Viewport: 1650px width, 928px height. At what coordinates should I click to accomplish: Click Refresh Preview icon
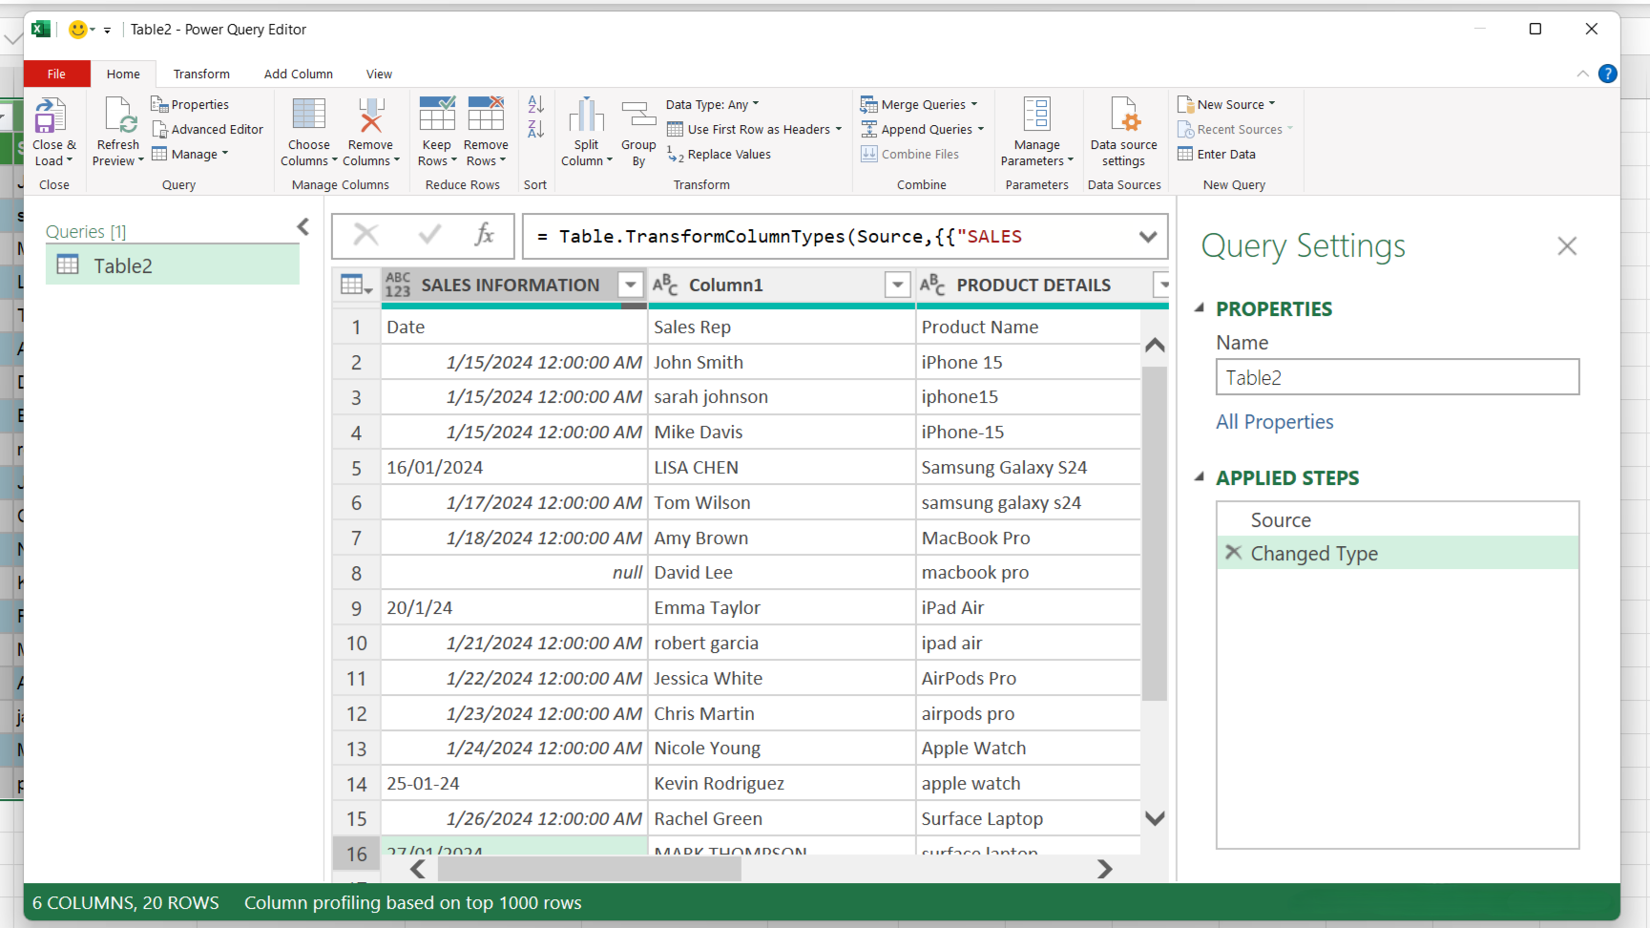coord(120,116)
